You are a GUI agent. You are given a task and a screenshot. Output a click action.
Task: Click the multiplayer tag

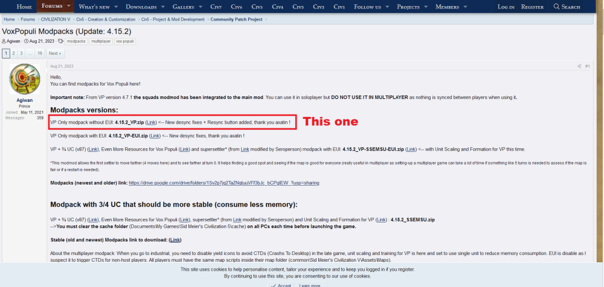pos(101,41)
